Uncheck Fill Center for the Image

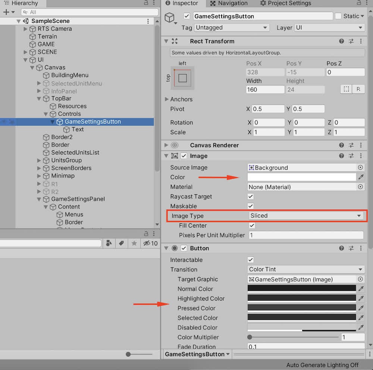tap(252, 225)
